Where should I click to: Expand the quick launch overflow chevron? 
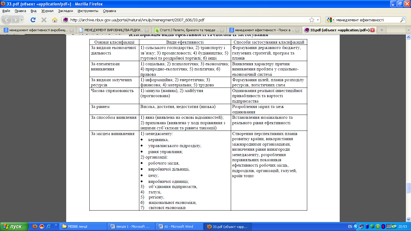click(x=56, y=225)
